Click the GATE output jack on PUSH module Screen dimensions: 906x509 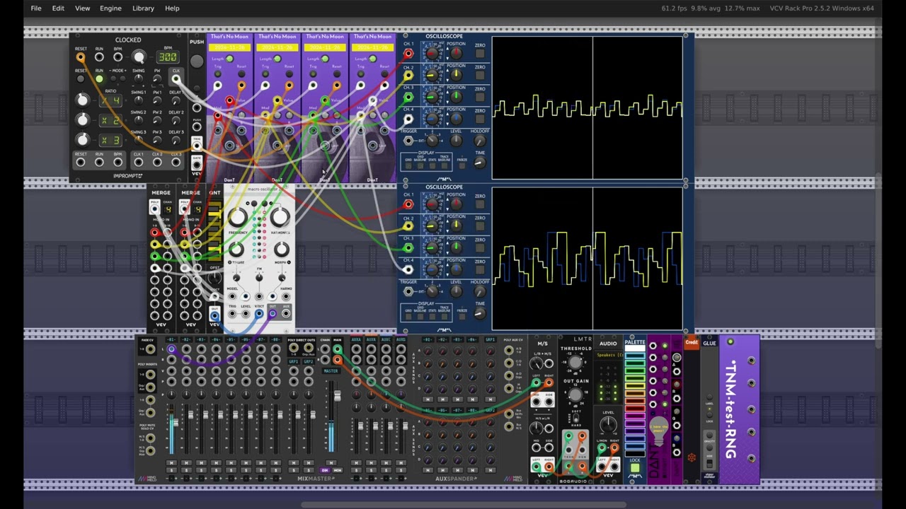pyautogui.click(x=197, y=164)
